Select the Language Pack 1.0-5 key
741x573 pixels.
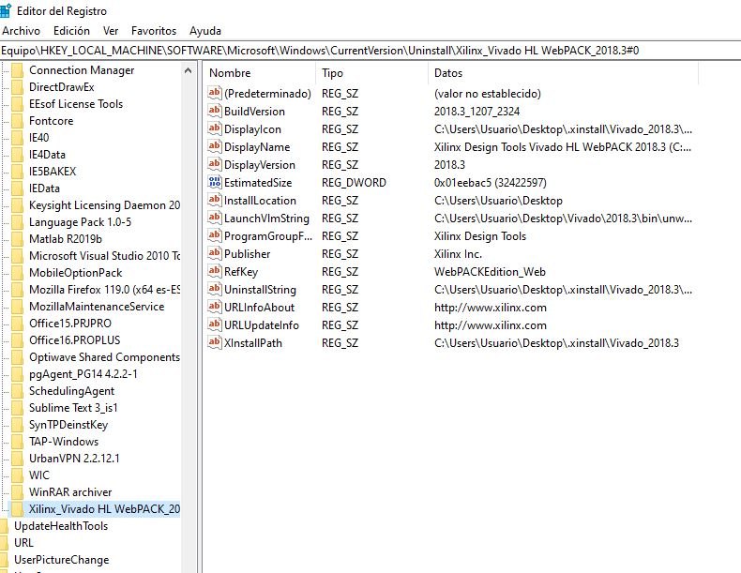[80, 222]
